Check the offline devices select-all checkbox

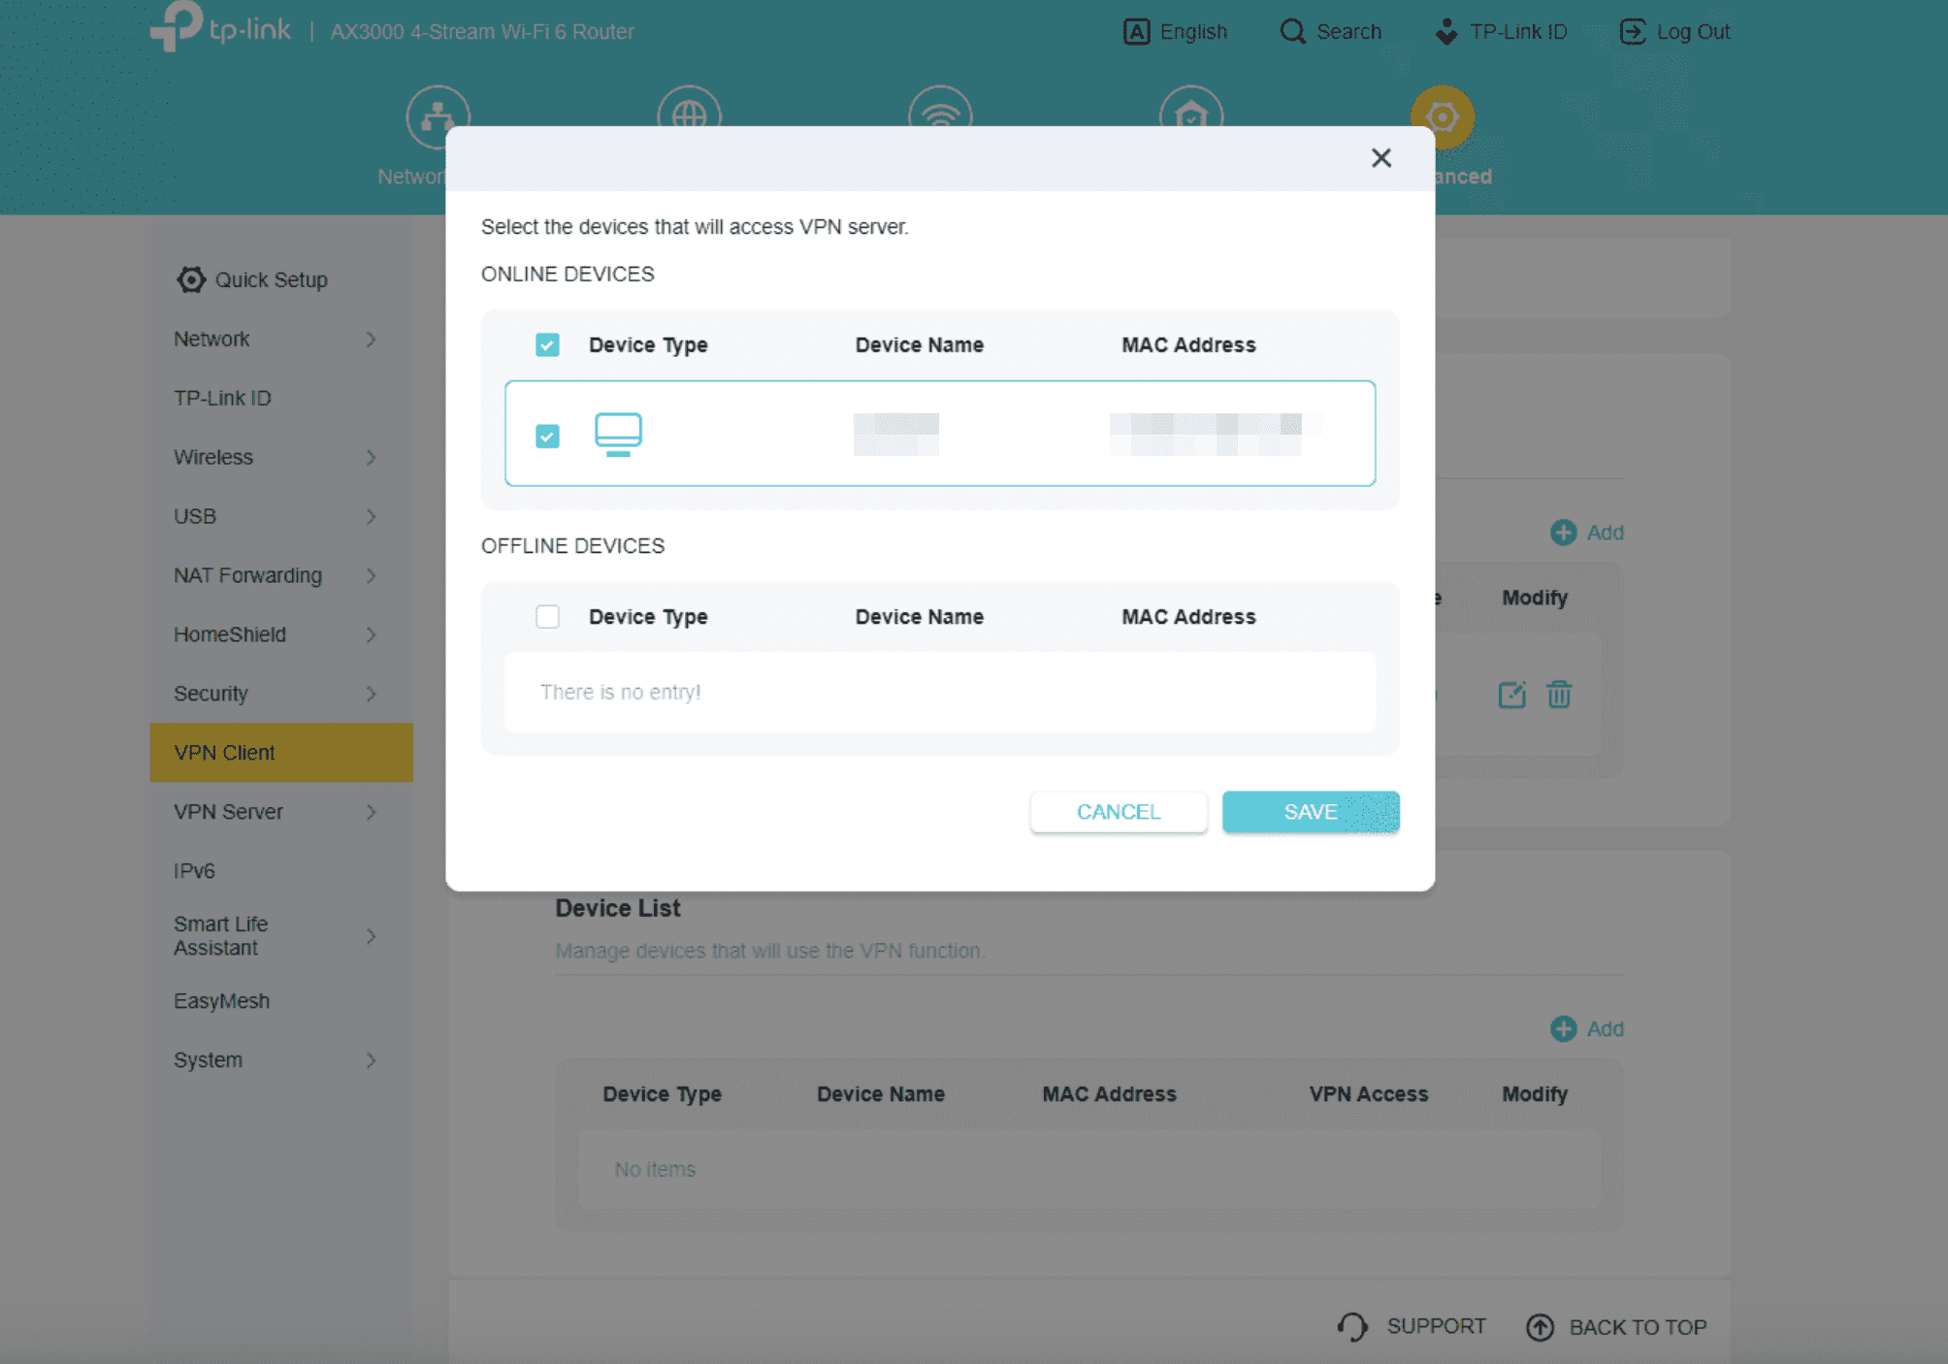click(x=547, y=617)
